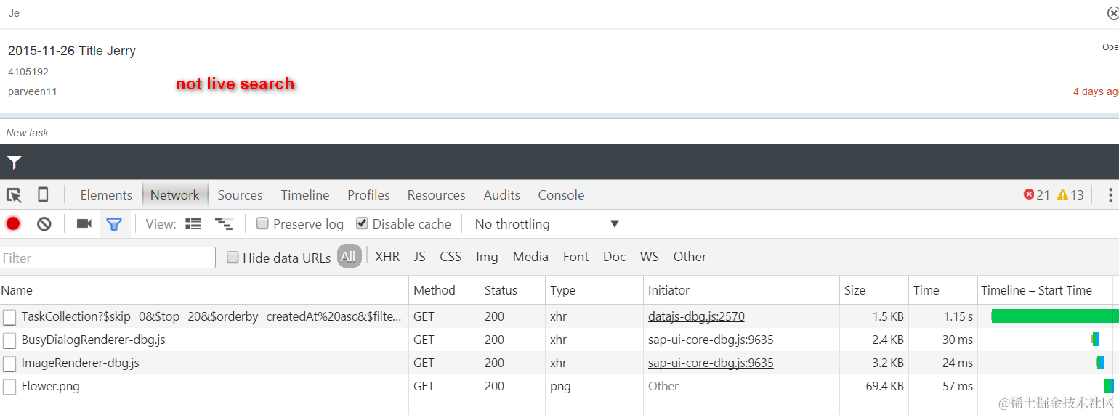Sort by the Size column header
This screenshot has height=415, width=1119.
[x=873, y=290]
